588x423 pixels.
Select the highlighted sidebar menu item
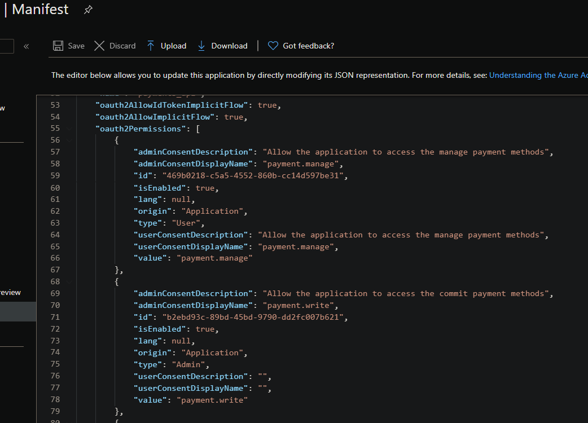(17, 311)
